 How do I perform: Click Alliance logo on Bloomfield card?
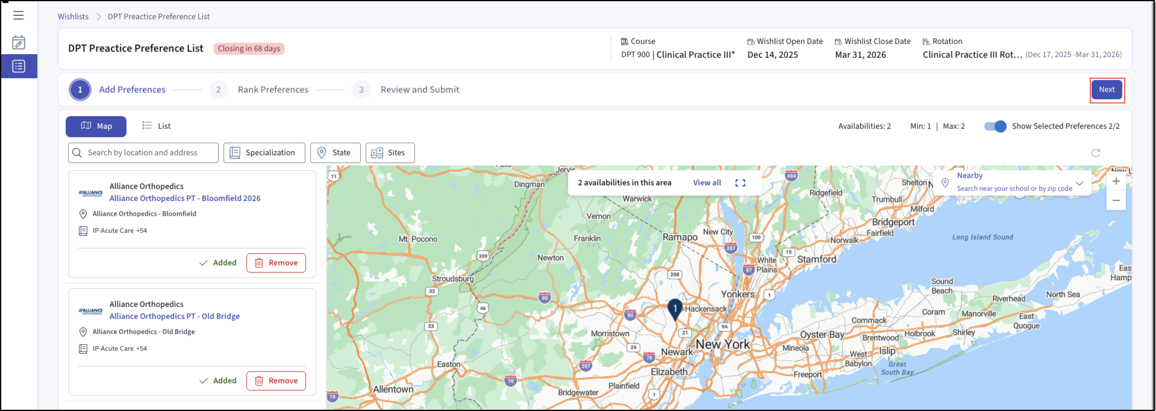(x=91, y=194)
